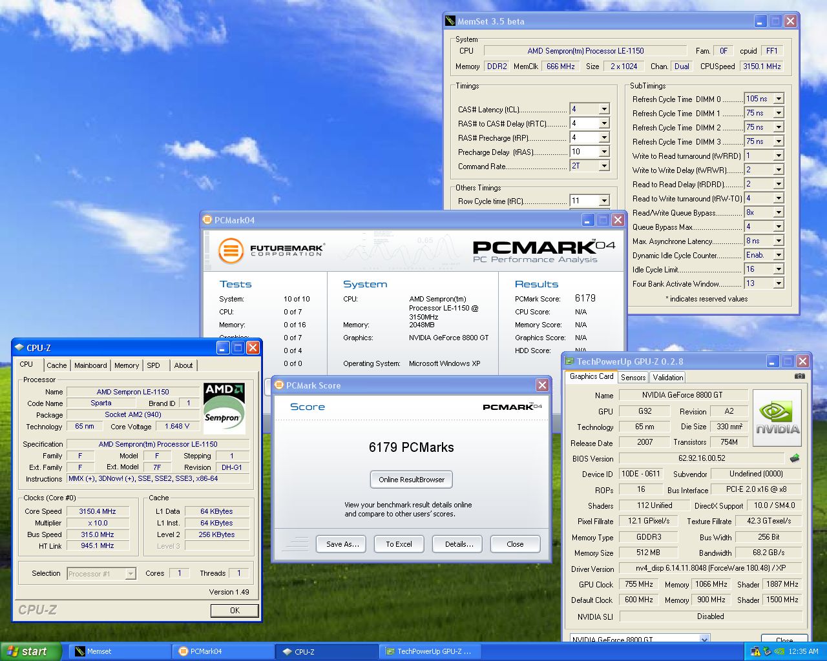827x661 pixels.
Task: Open the Mainboard tab in CPU-Z
Action: (x=90, y=365)
